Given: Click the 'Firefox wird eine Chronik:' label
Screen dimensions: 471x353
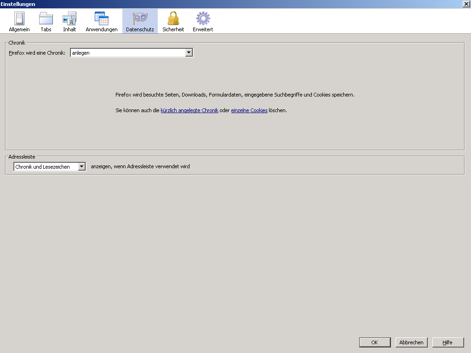Looking at the screenshot, I should pyautogui.click(x=37, y=53).
